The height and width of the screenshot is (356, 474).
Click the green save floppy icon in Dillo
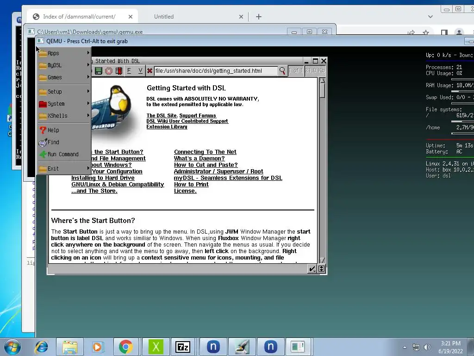pos(98,71)
